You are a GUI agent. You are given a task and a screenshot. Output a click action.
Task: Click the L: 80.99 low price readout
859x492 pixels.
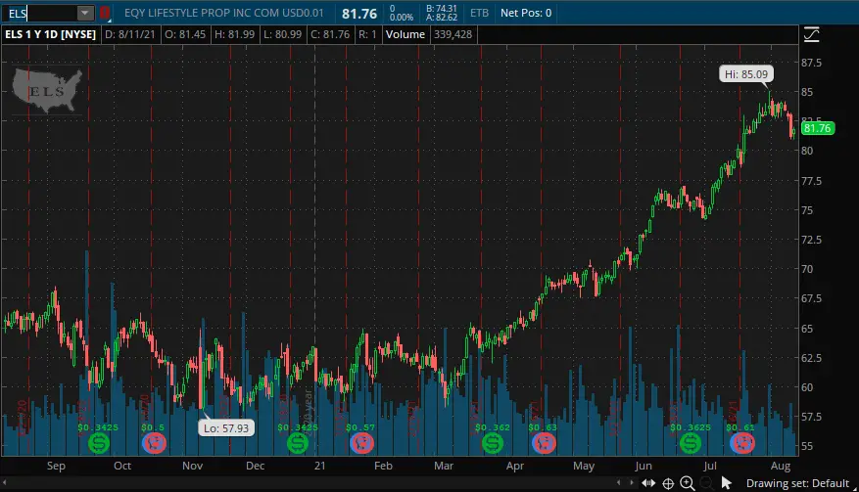(x=283, y=34)
